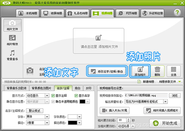Switch to the 礼品包相册 tab
The height and width of the screenshot is (131, 185).
click(x=77, y=13)
